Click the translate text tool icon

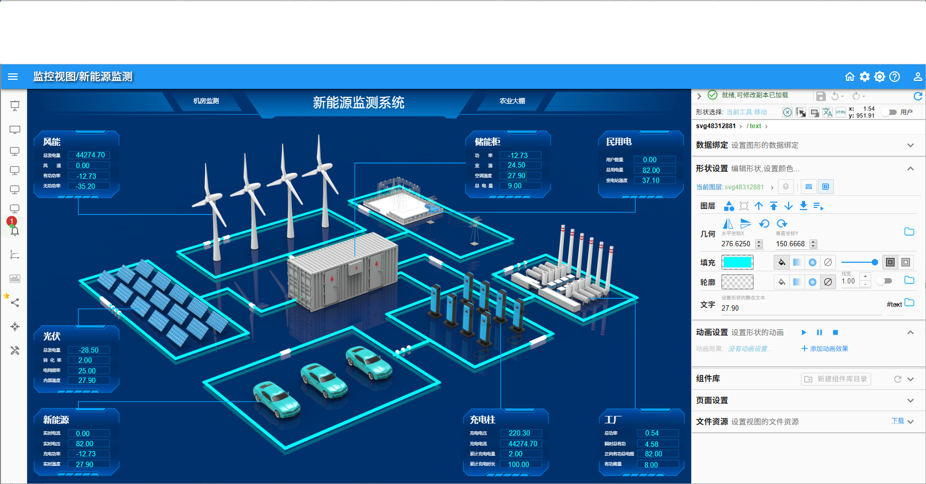827,112
